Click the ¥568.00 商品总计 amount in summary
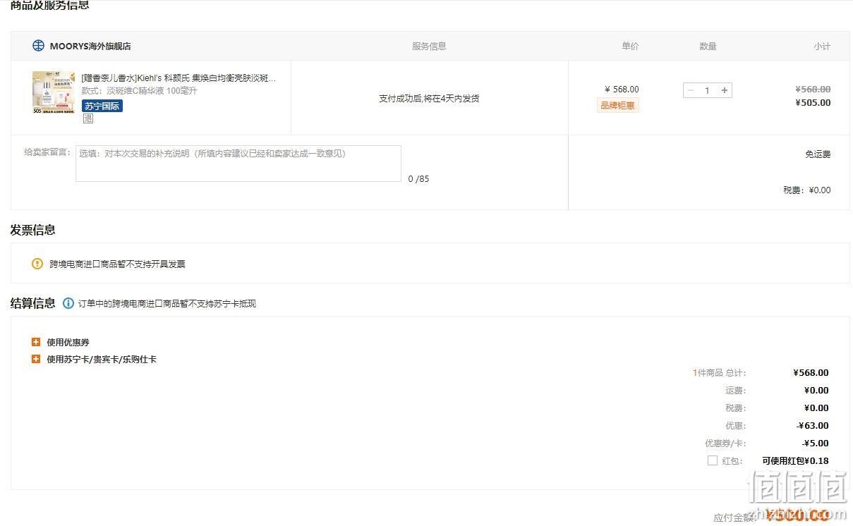The width and height of the screenshot is (853, 526). pyautogui.click(x=811, y=373)
